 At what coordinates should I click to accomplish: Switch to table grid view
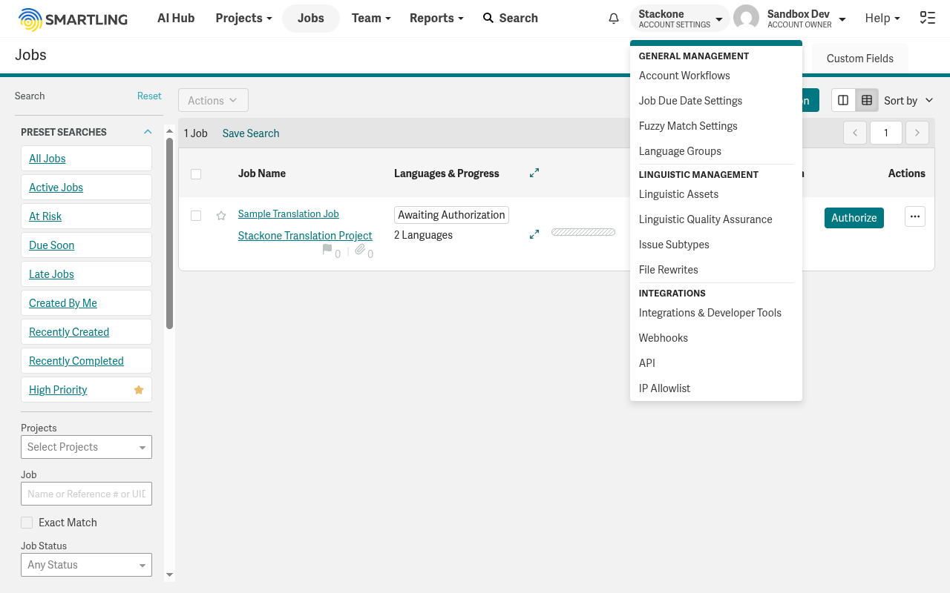point(867,100)
